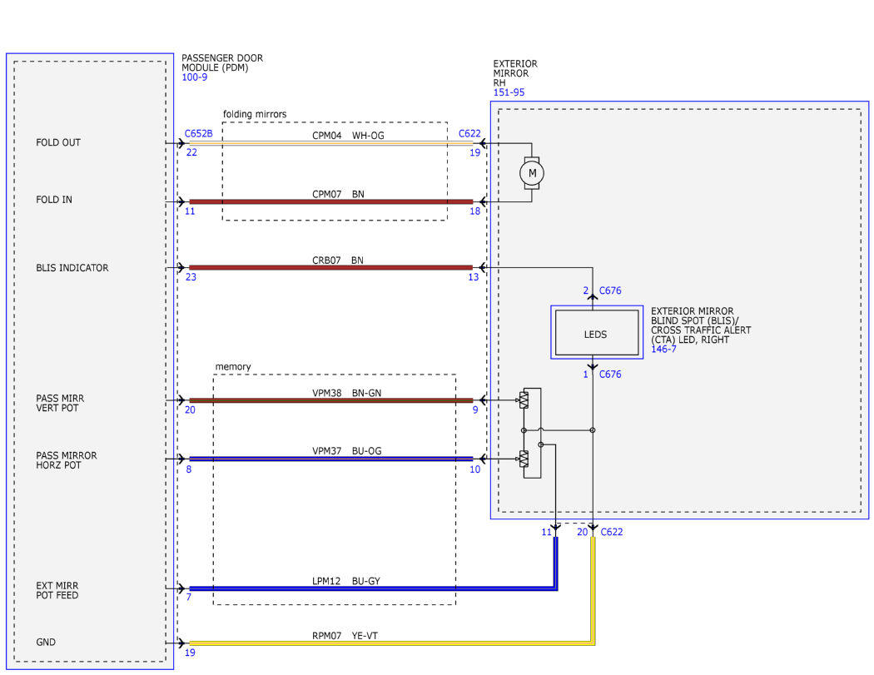Click the vertical potentiometer symbol on VPM38 line
Viewport: 874px width, 675px height.
point(524,400)
